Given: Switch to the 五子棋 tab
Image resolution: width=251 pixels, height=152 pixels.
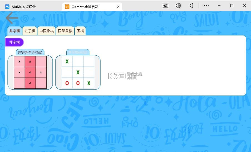Looking at the screenshot, I should [x=30, y=31].
